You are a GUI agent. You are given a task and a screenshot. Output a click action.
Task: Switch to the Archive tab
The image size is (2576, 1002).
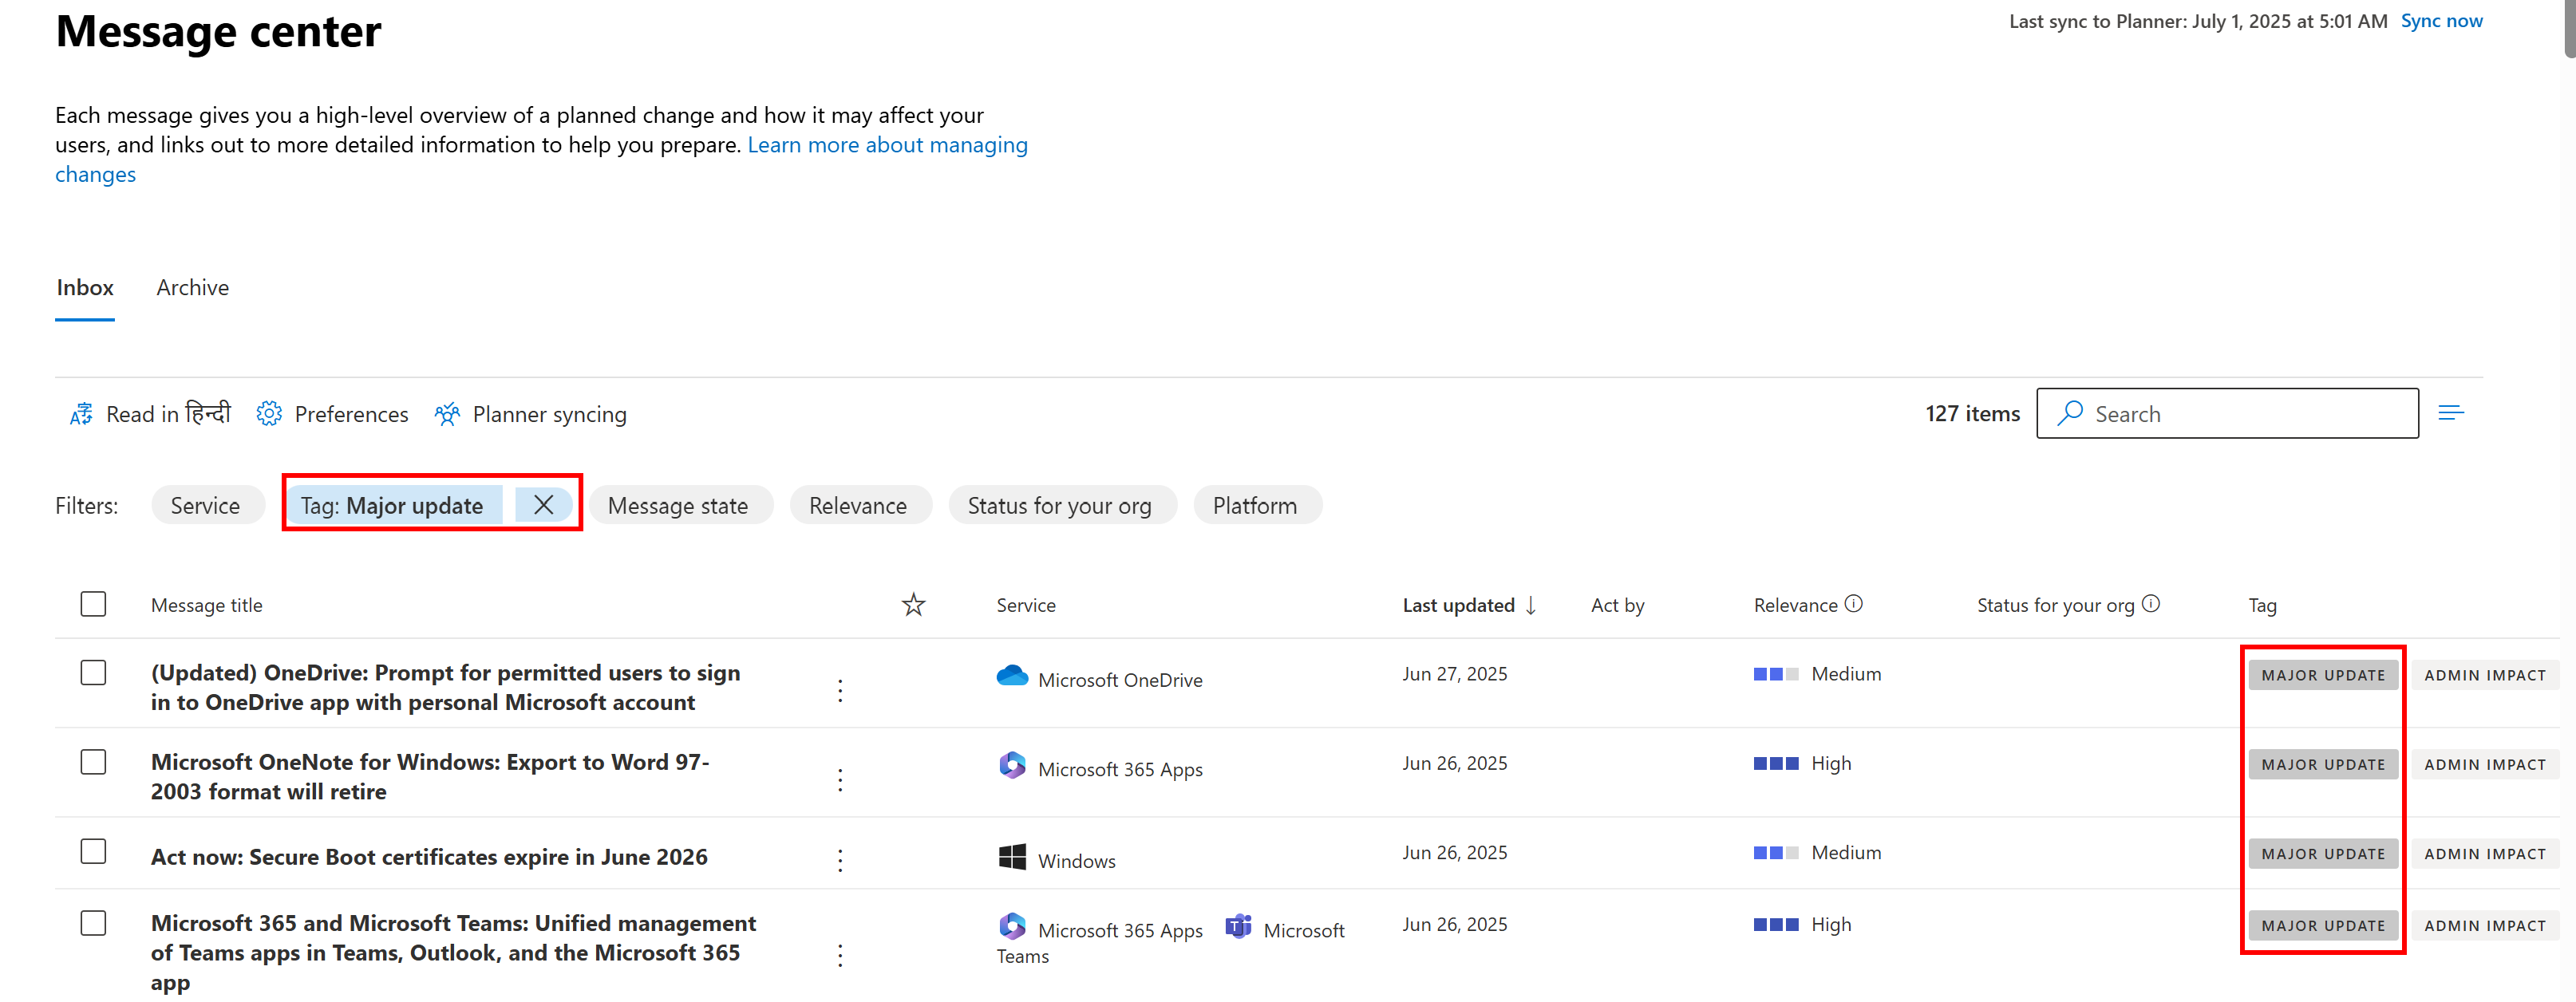(193, 288)
